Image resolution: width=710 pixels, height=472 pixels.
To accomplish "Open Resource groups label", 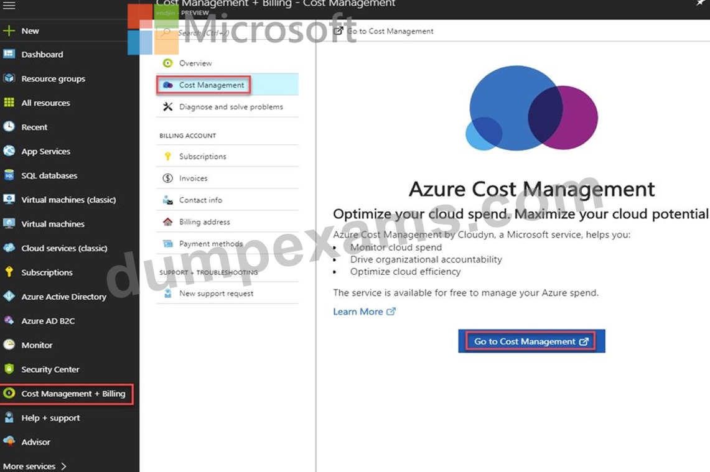I will tap(53, 79).
